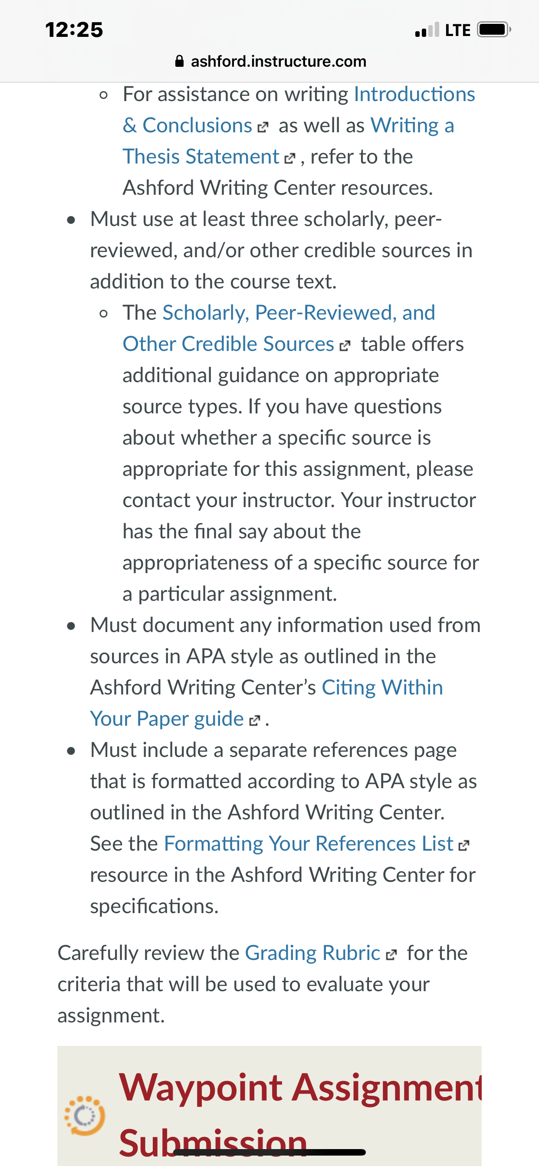Screen dimensions: 539x1166
Task: Click external-link icon after References List
Action: point(464,845)
